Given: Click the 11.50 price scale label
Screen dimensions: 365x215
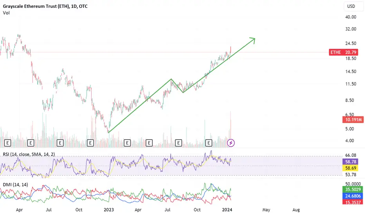Looking at the screenshot, I should pos(351,84).
